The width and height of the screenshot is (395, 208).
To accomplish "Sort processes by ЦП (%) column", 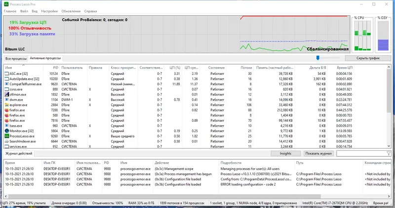I will click(x=175, y=68).
